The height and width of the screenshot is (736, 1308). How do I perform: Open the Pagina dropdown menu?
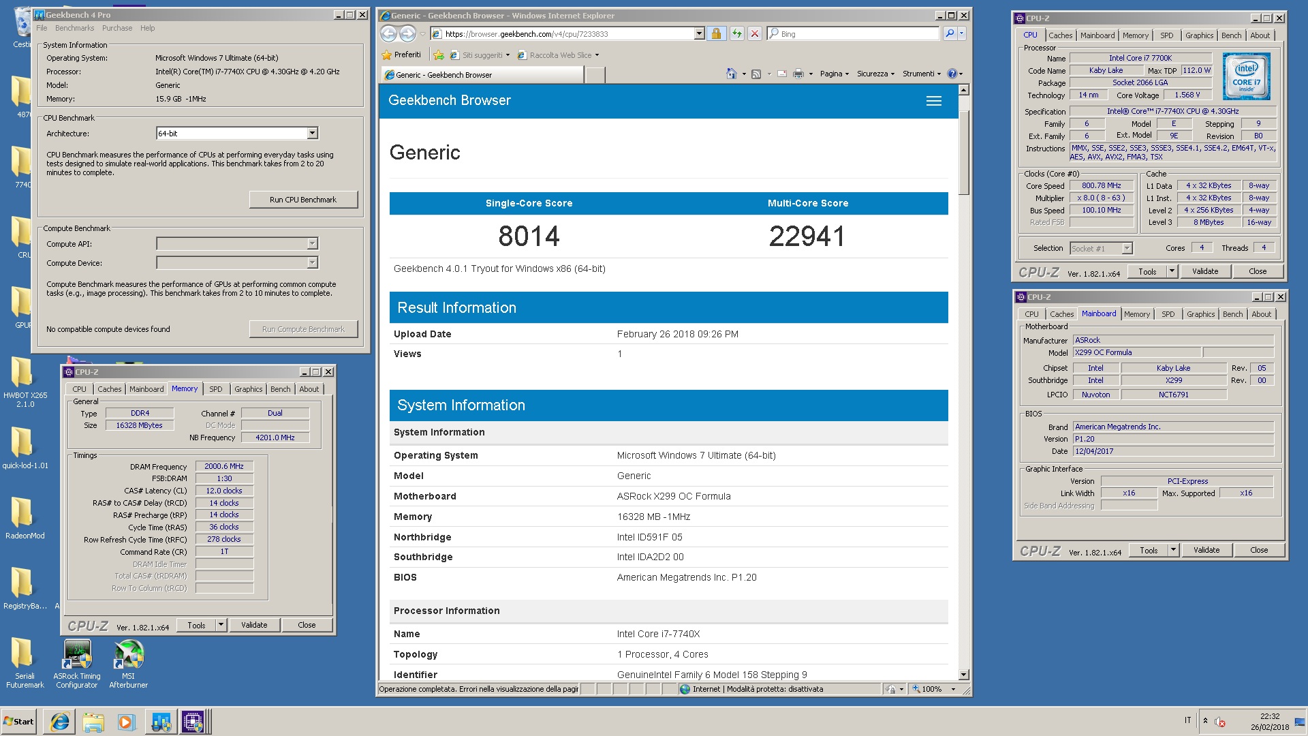point(834,74)
